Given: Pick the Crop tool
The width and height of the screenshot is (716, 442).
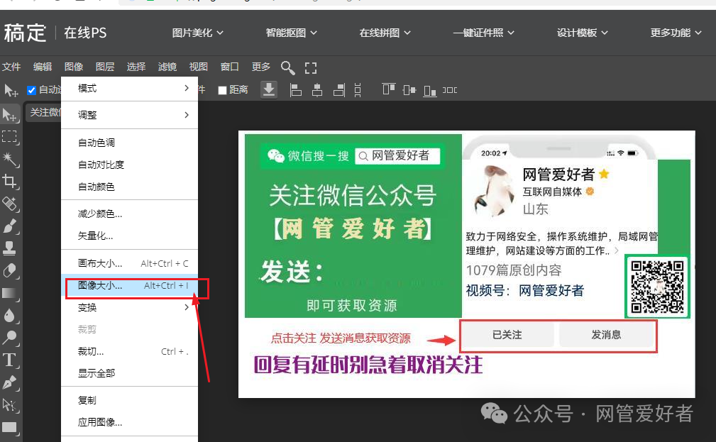Looking at the screenshot, I should coord(10,181).
